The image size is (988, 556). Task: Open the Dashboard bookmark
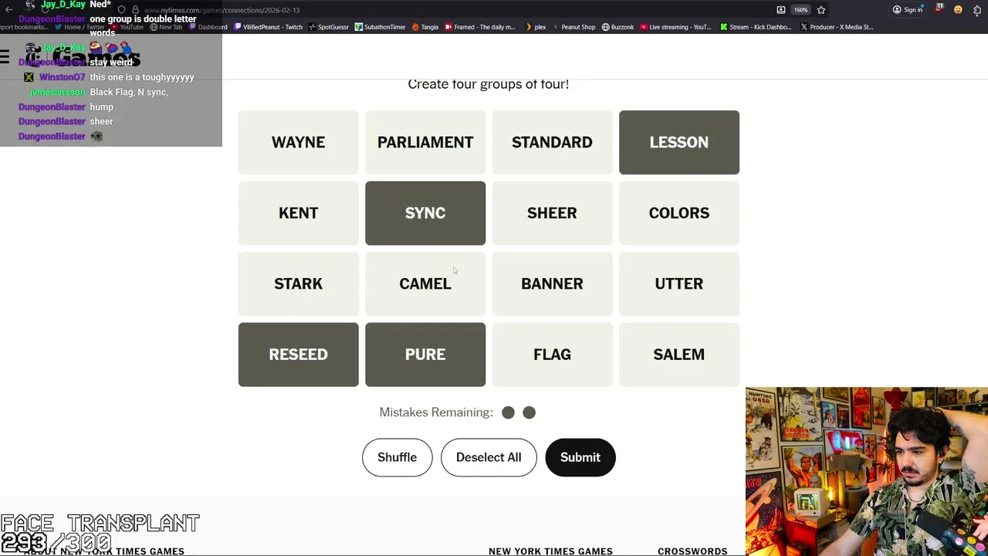pos(208,27)
